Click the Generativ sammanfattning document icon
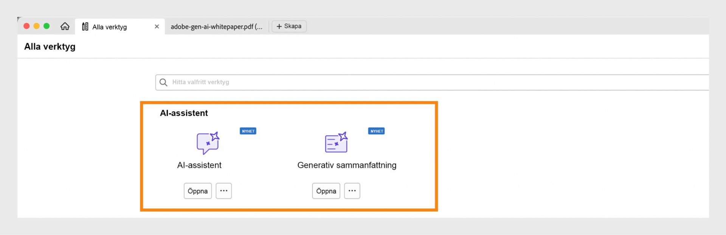 coord(336,143)
